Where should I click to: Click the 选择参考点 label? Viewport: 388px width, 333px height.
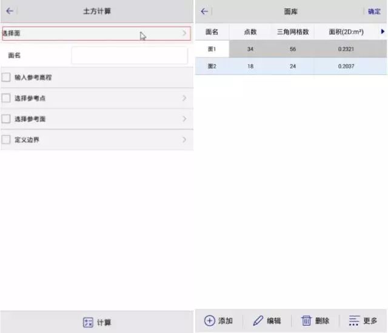coord(30,98)
